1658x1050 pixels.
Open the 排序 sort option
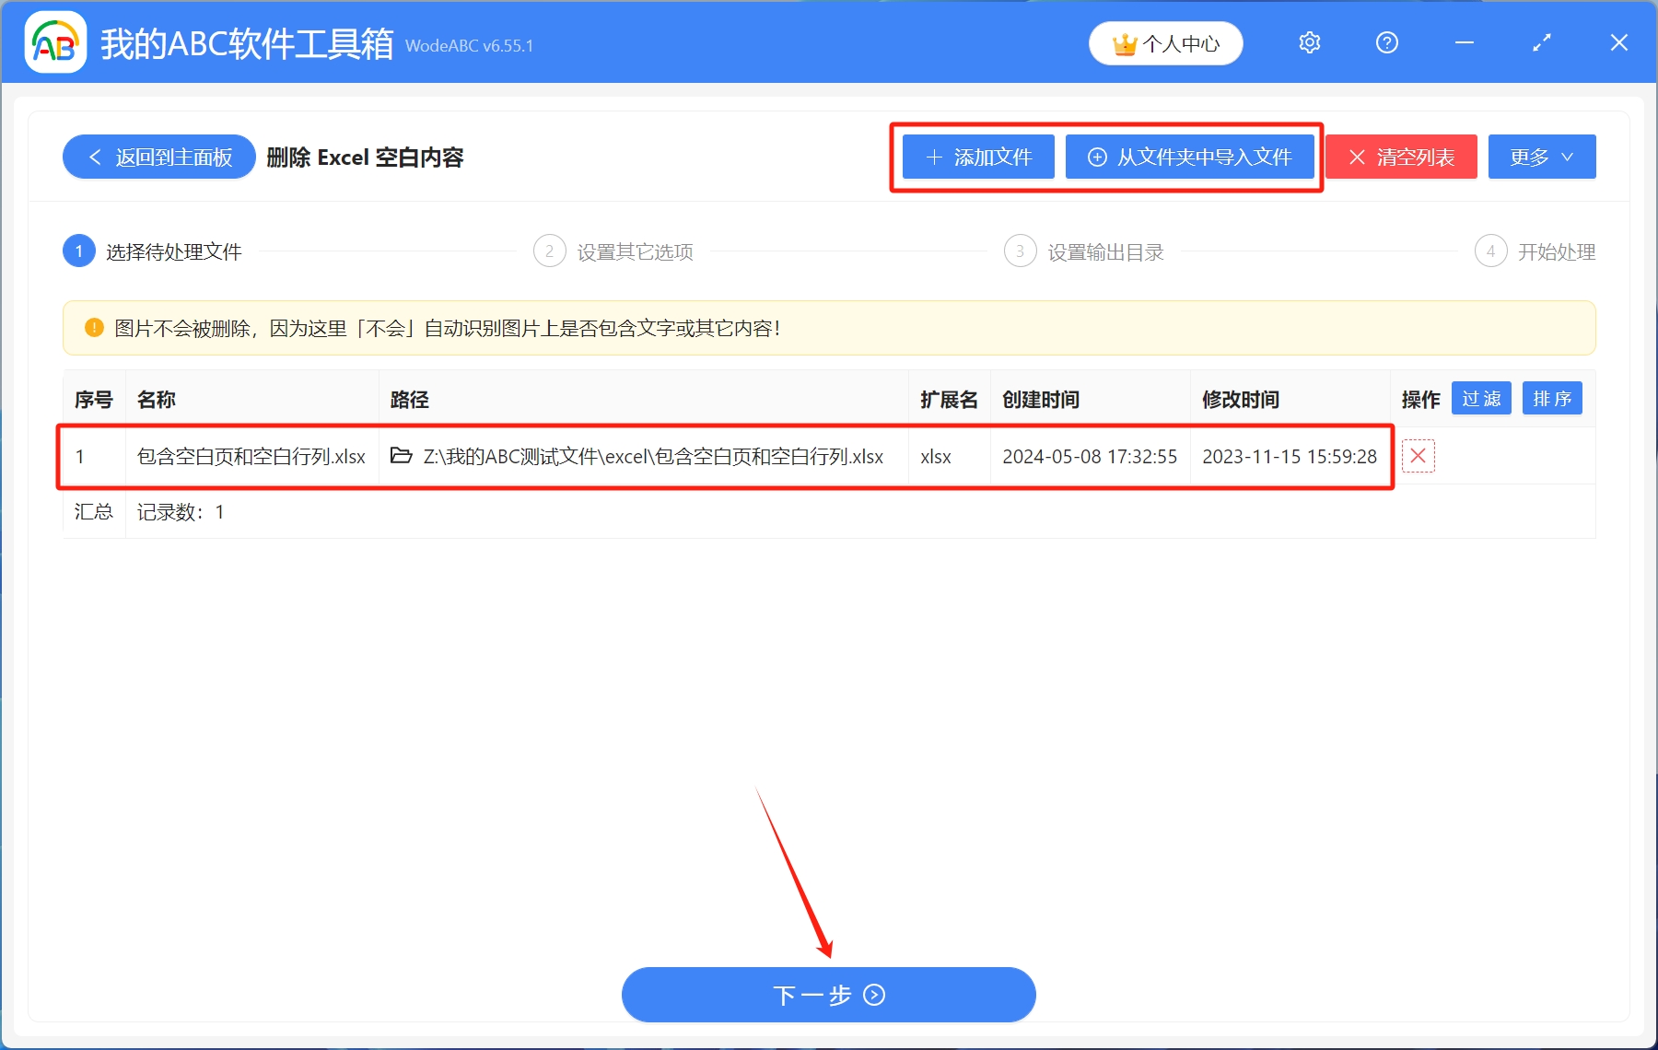1551,398
